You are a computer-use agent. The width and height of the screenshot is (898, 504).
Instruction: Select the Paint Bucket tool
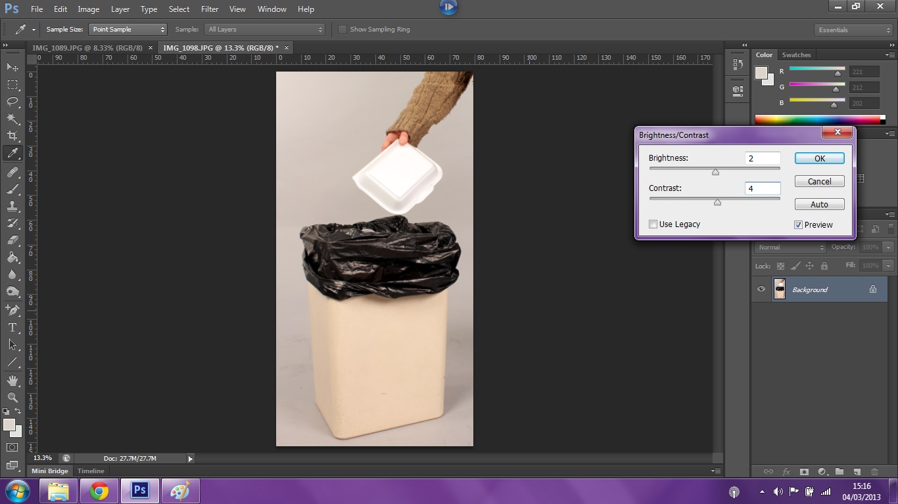pos(12,257)
